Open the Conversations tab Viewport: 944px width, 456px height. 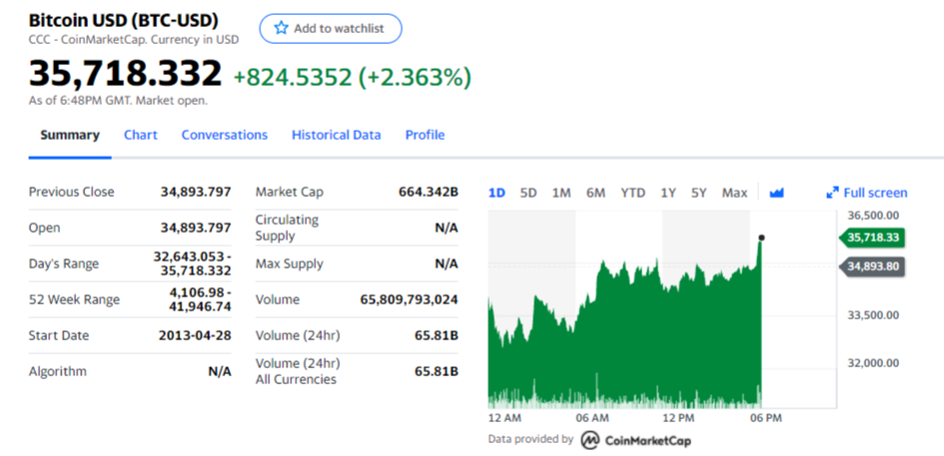tap(225, 135)
